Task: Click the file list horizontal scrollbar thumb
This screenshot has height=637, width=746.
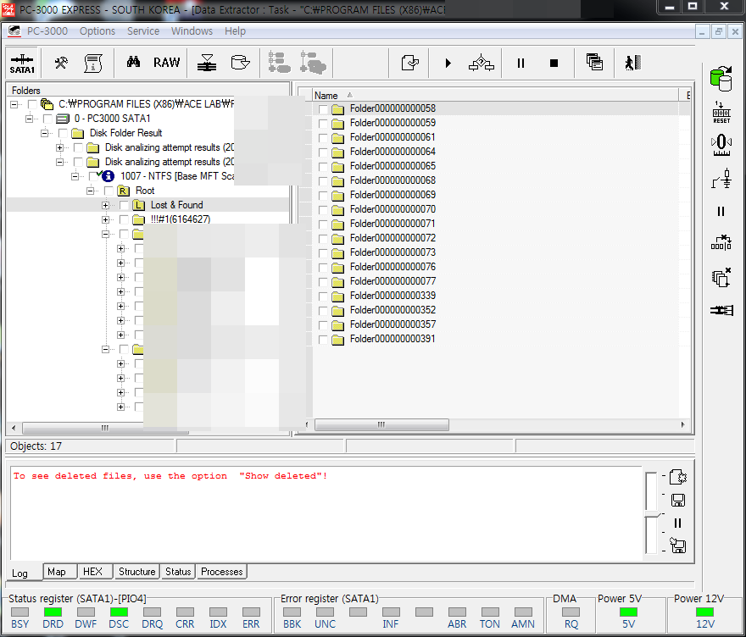Action: point(381,424)
